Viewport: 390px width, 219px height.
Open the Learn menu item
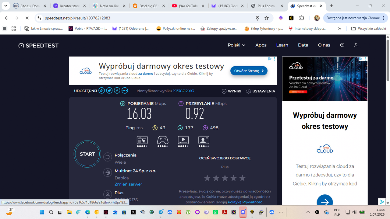click(x=282, y=45)
